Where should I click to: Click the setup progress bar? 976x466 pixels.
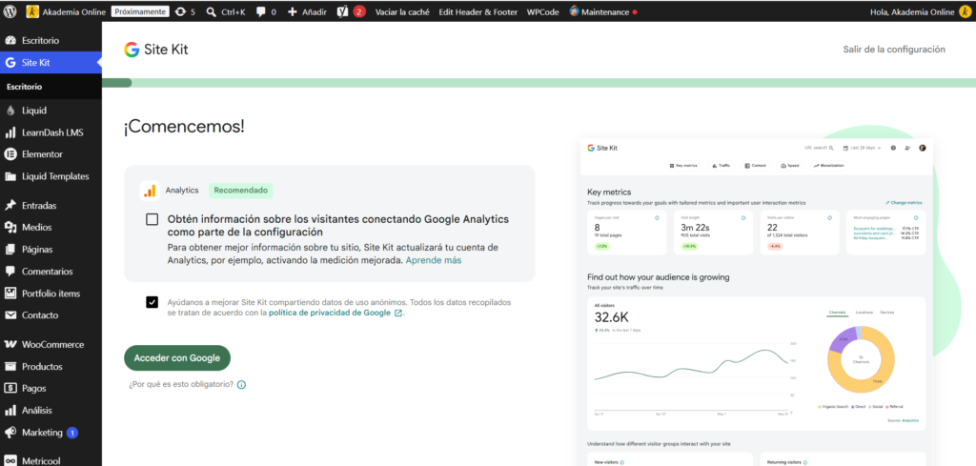click(x=539, y=83)
